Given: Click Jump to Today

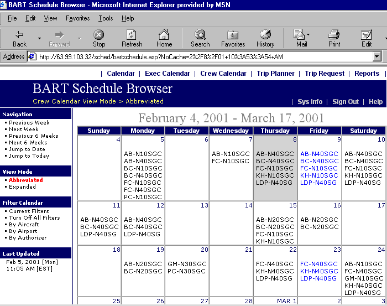Looking at the screenshot, I should pyautogui.click(x=29, y=156).
